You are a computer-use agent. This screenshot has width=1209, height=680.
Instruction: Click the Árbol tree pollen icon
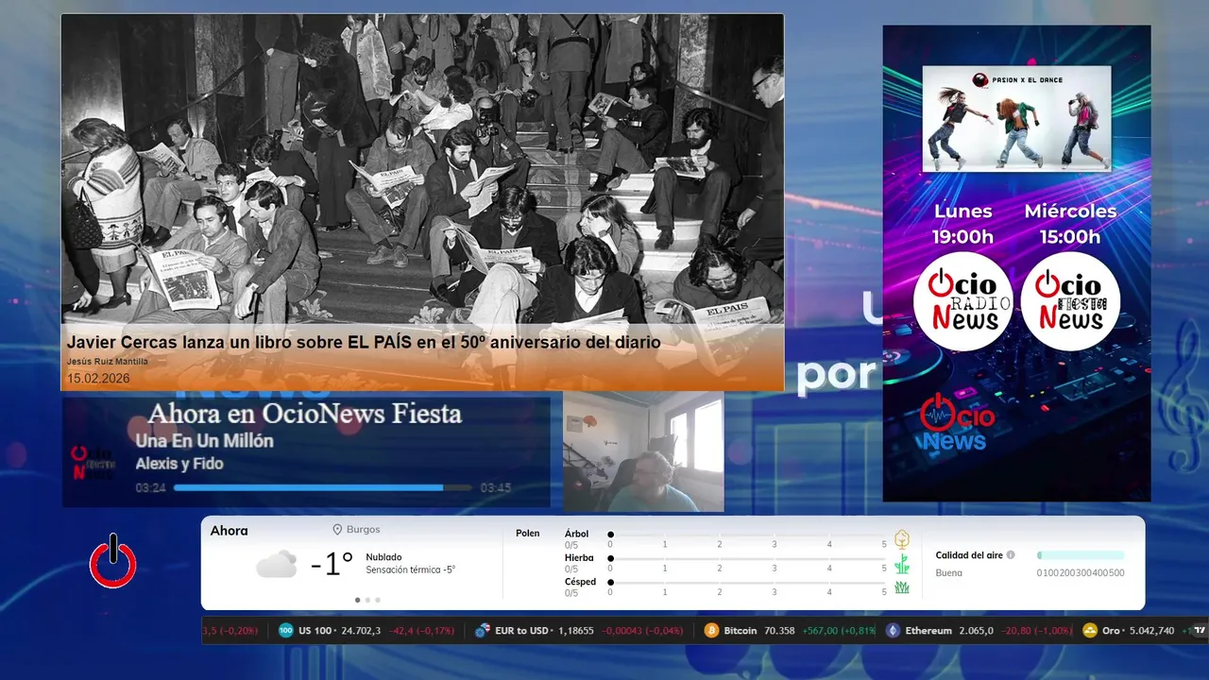click(902, 539)
